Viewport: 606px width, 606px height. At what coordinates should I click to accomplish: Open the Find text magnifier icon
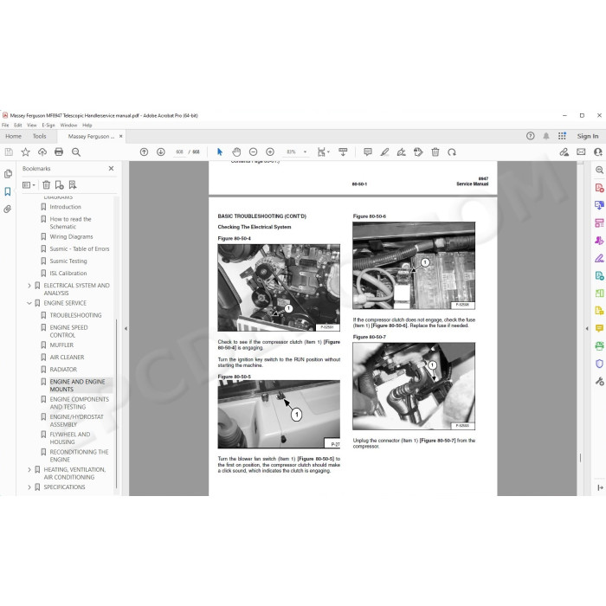(x=76, y=151)
